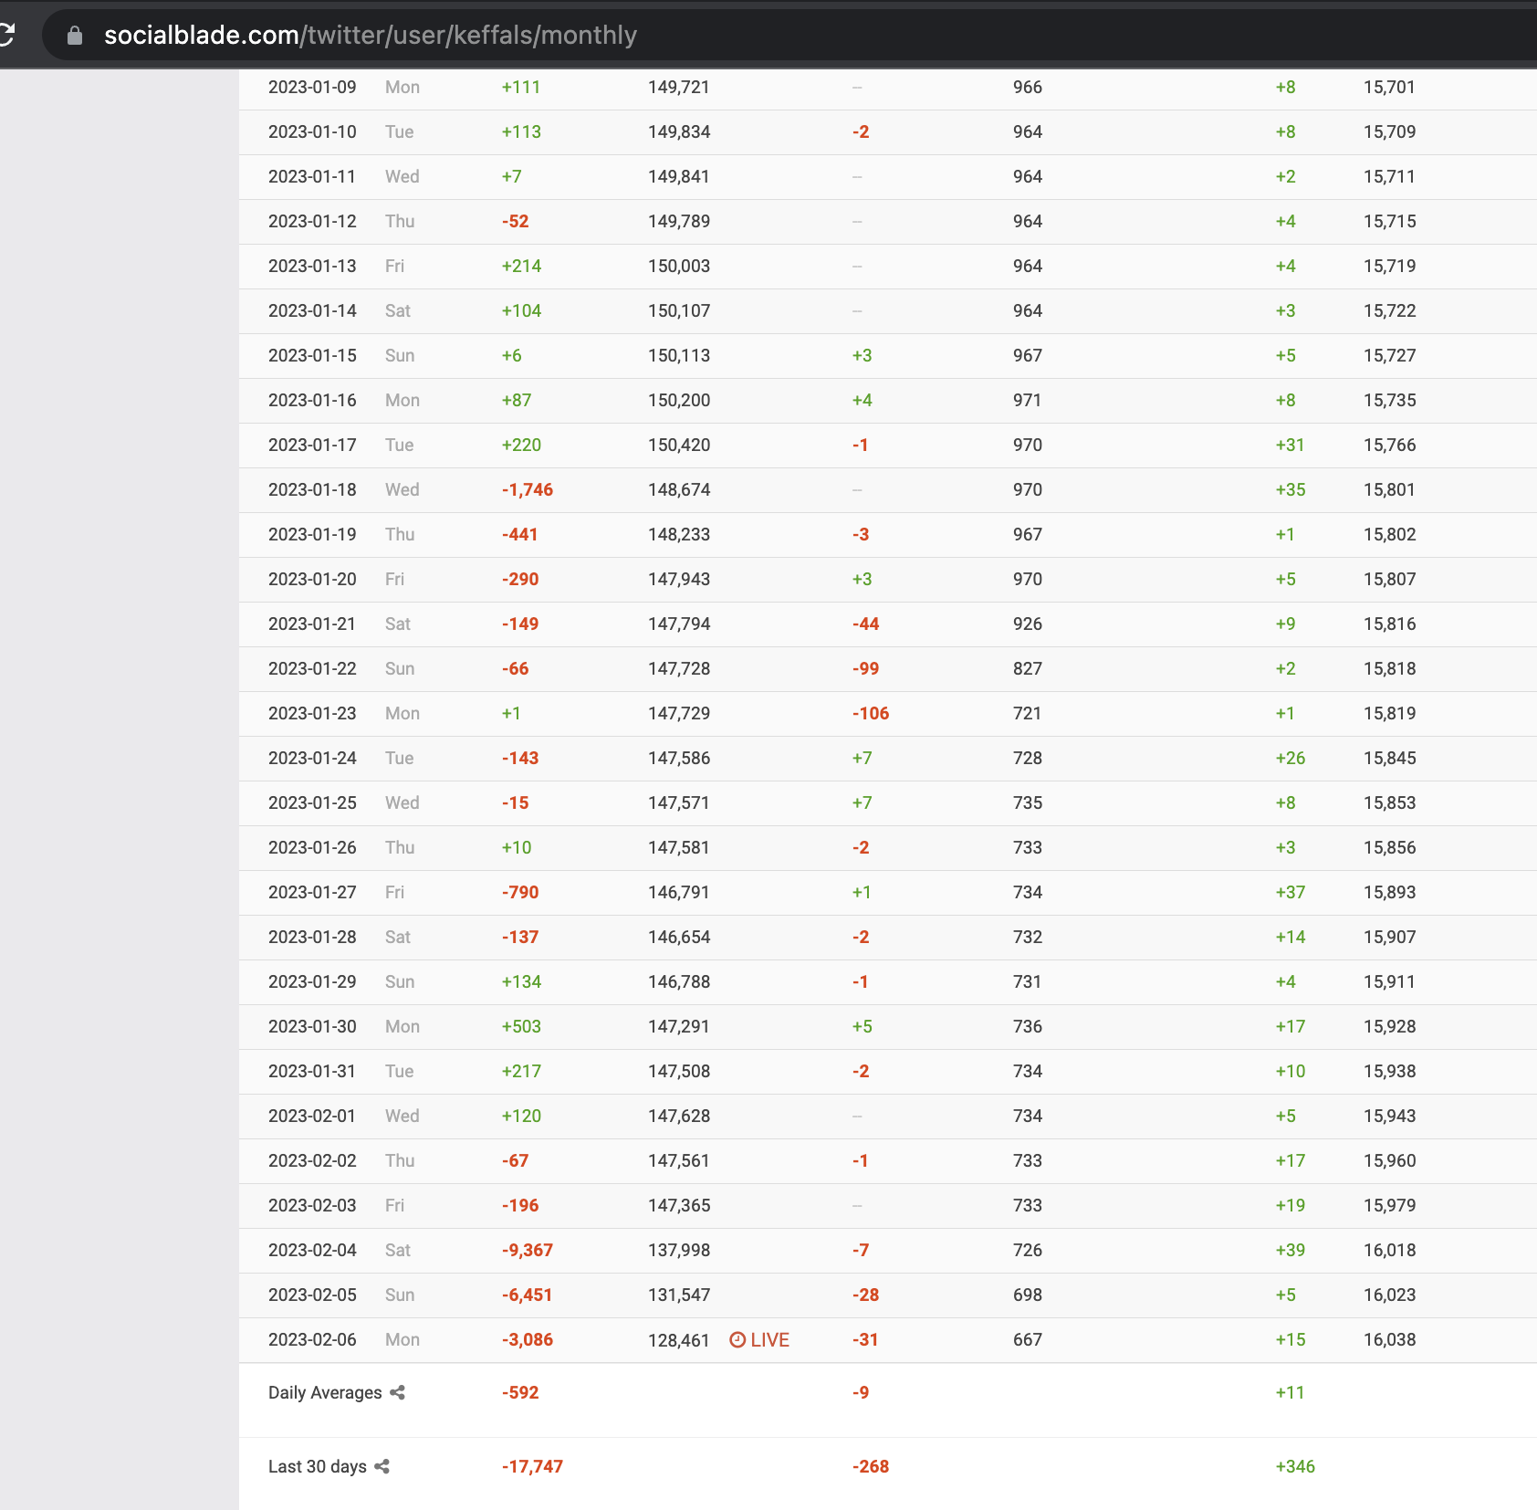This screenshot has height=1510, width=1537.
Task: Select following change -99
Action: 865,668
